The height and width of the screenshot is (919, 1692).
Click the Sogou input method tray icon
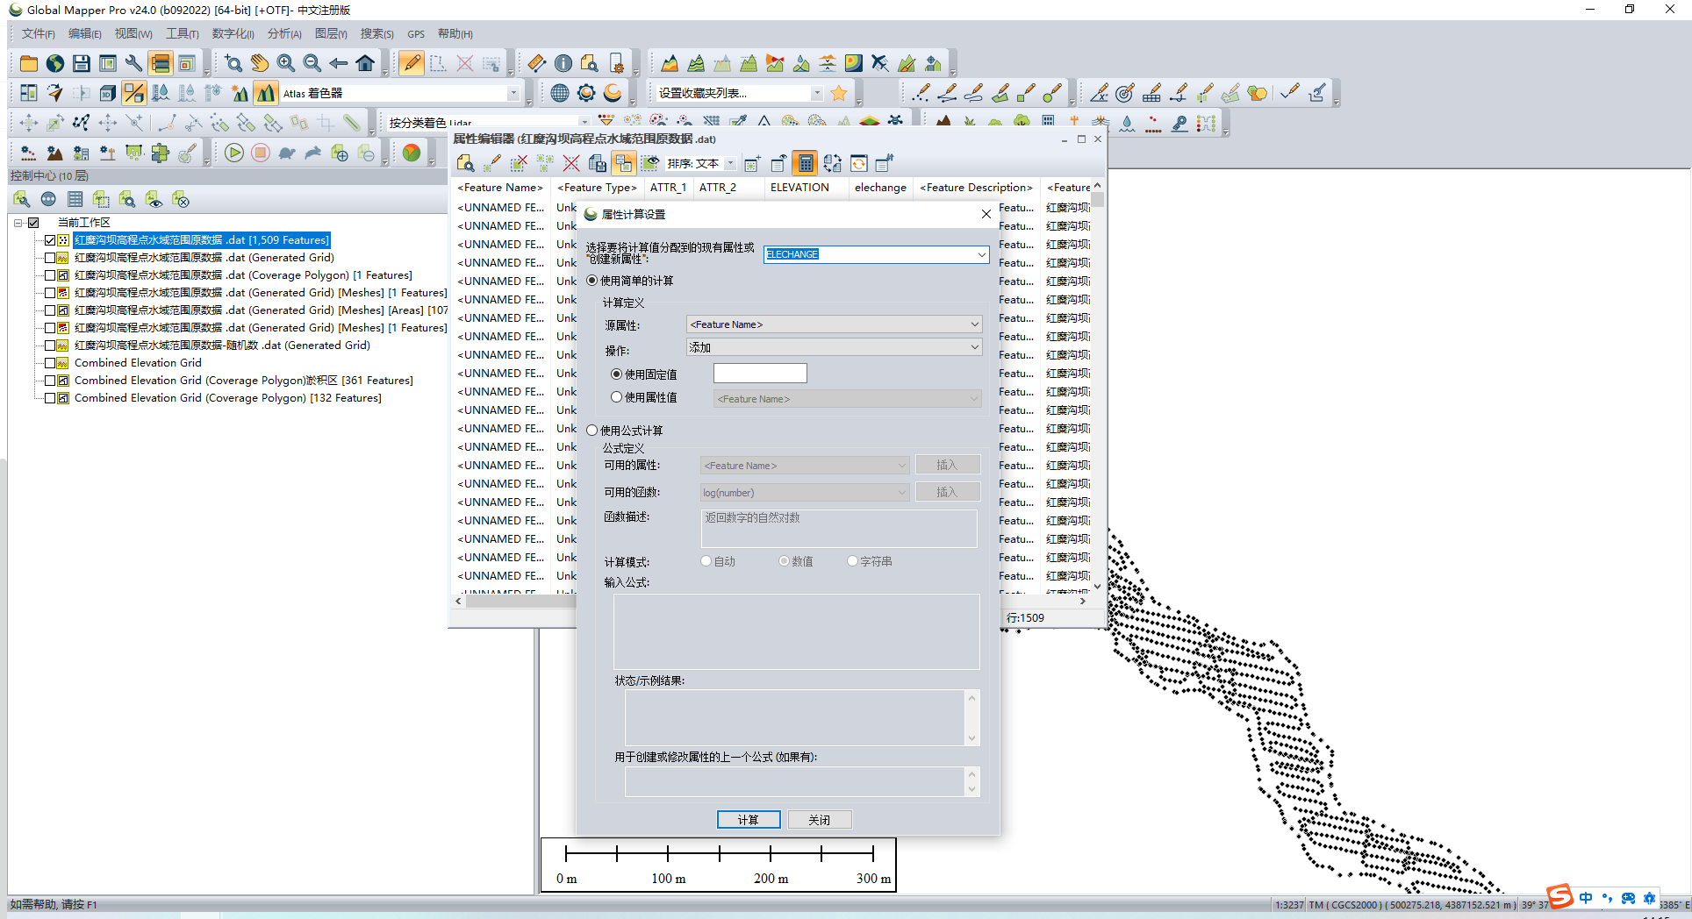(x=1560, y=897)
